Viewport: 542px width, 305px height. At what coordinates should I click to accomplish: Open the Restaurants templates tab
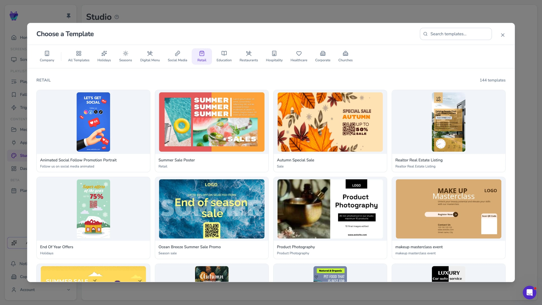(249, 56)
